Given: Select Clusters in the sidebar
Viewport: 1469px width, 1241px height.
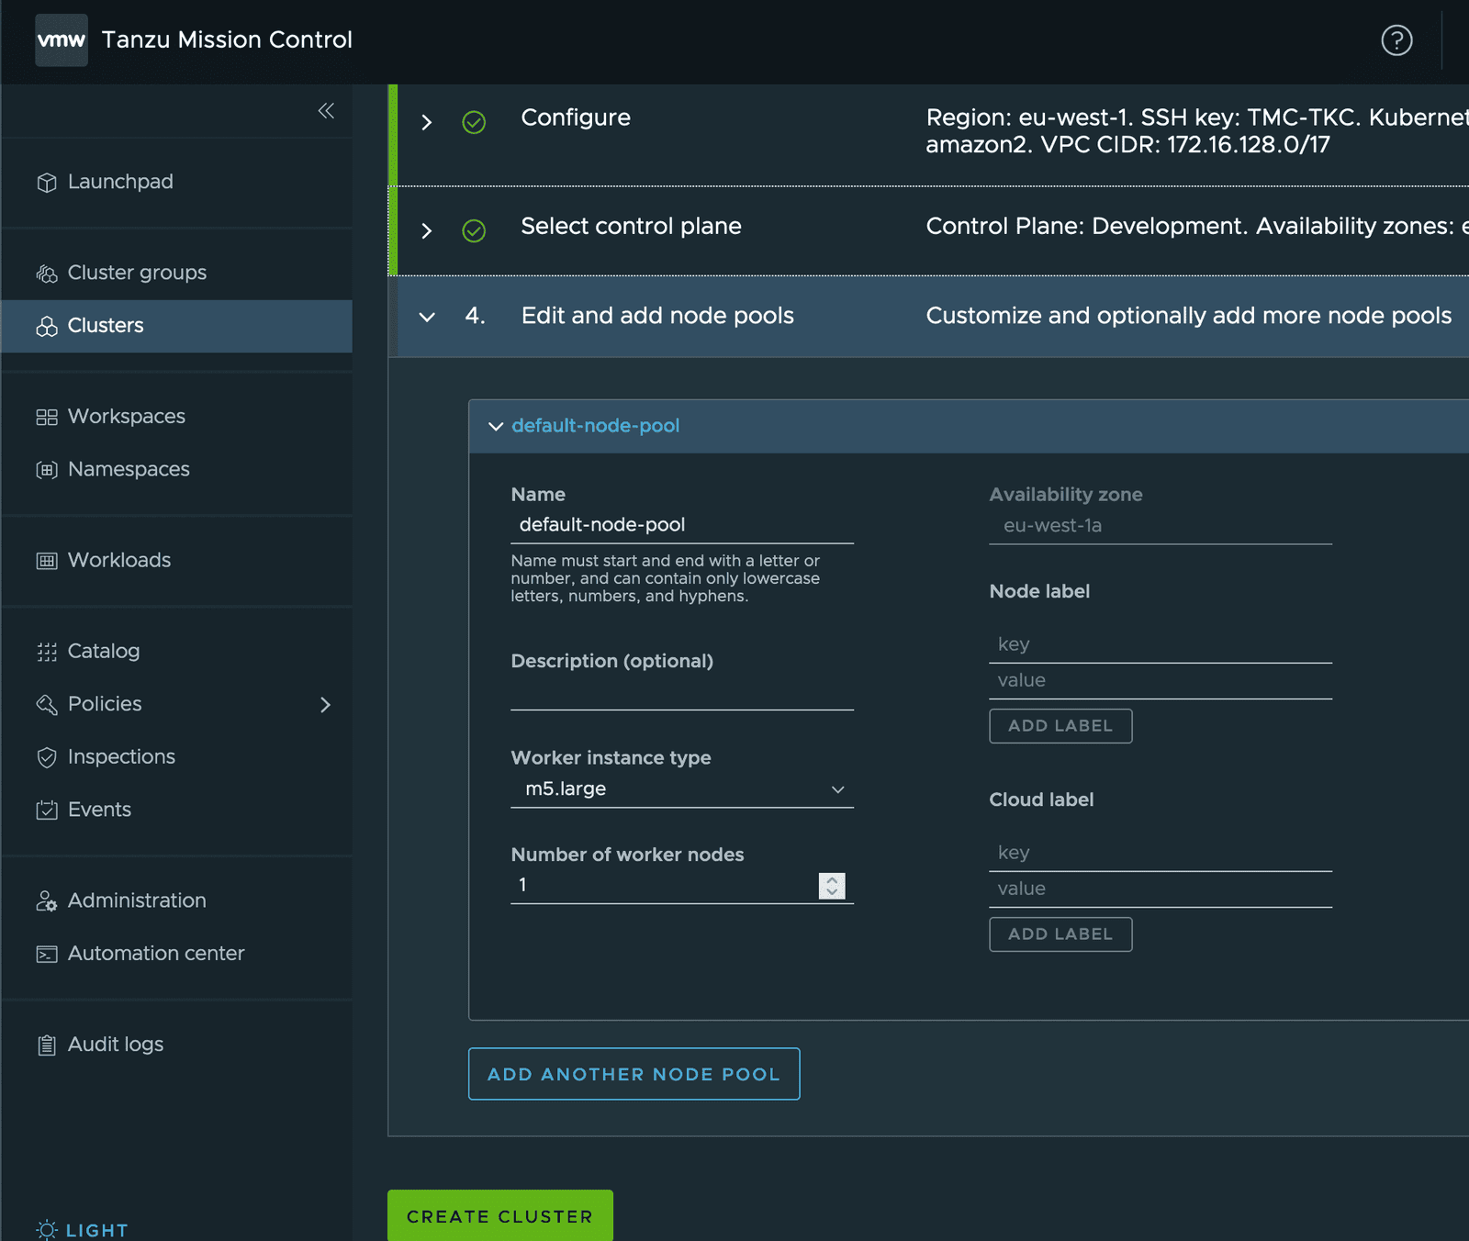Looking at the screenshot, I should [x=105, y=325].
